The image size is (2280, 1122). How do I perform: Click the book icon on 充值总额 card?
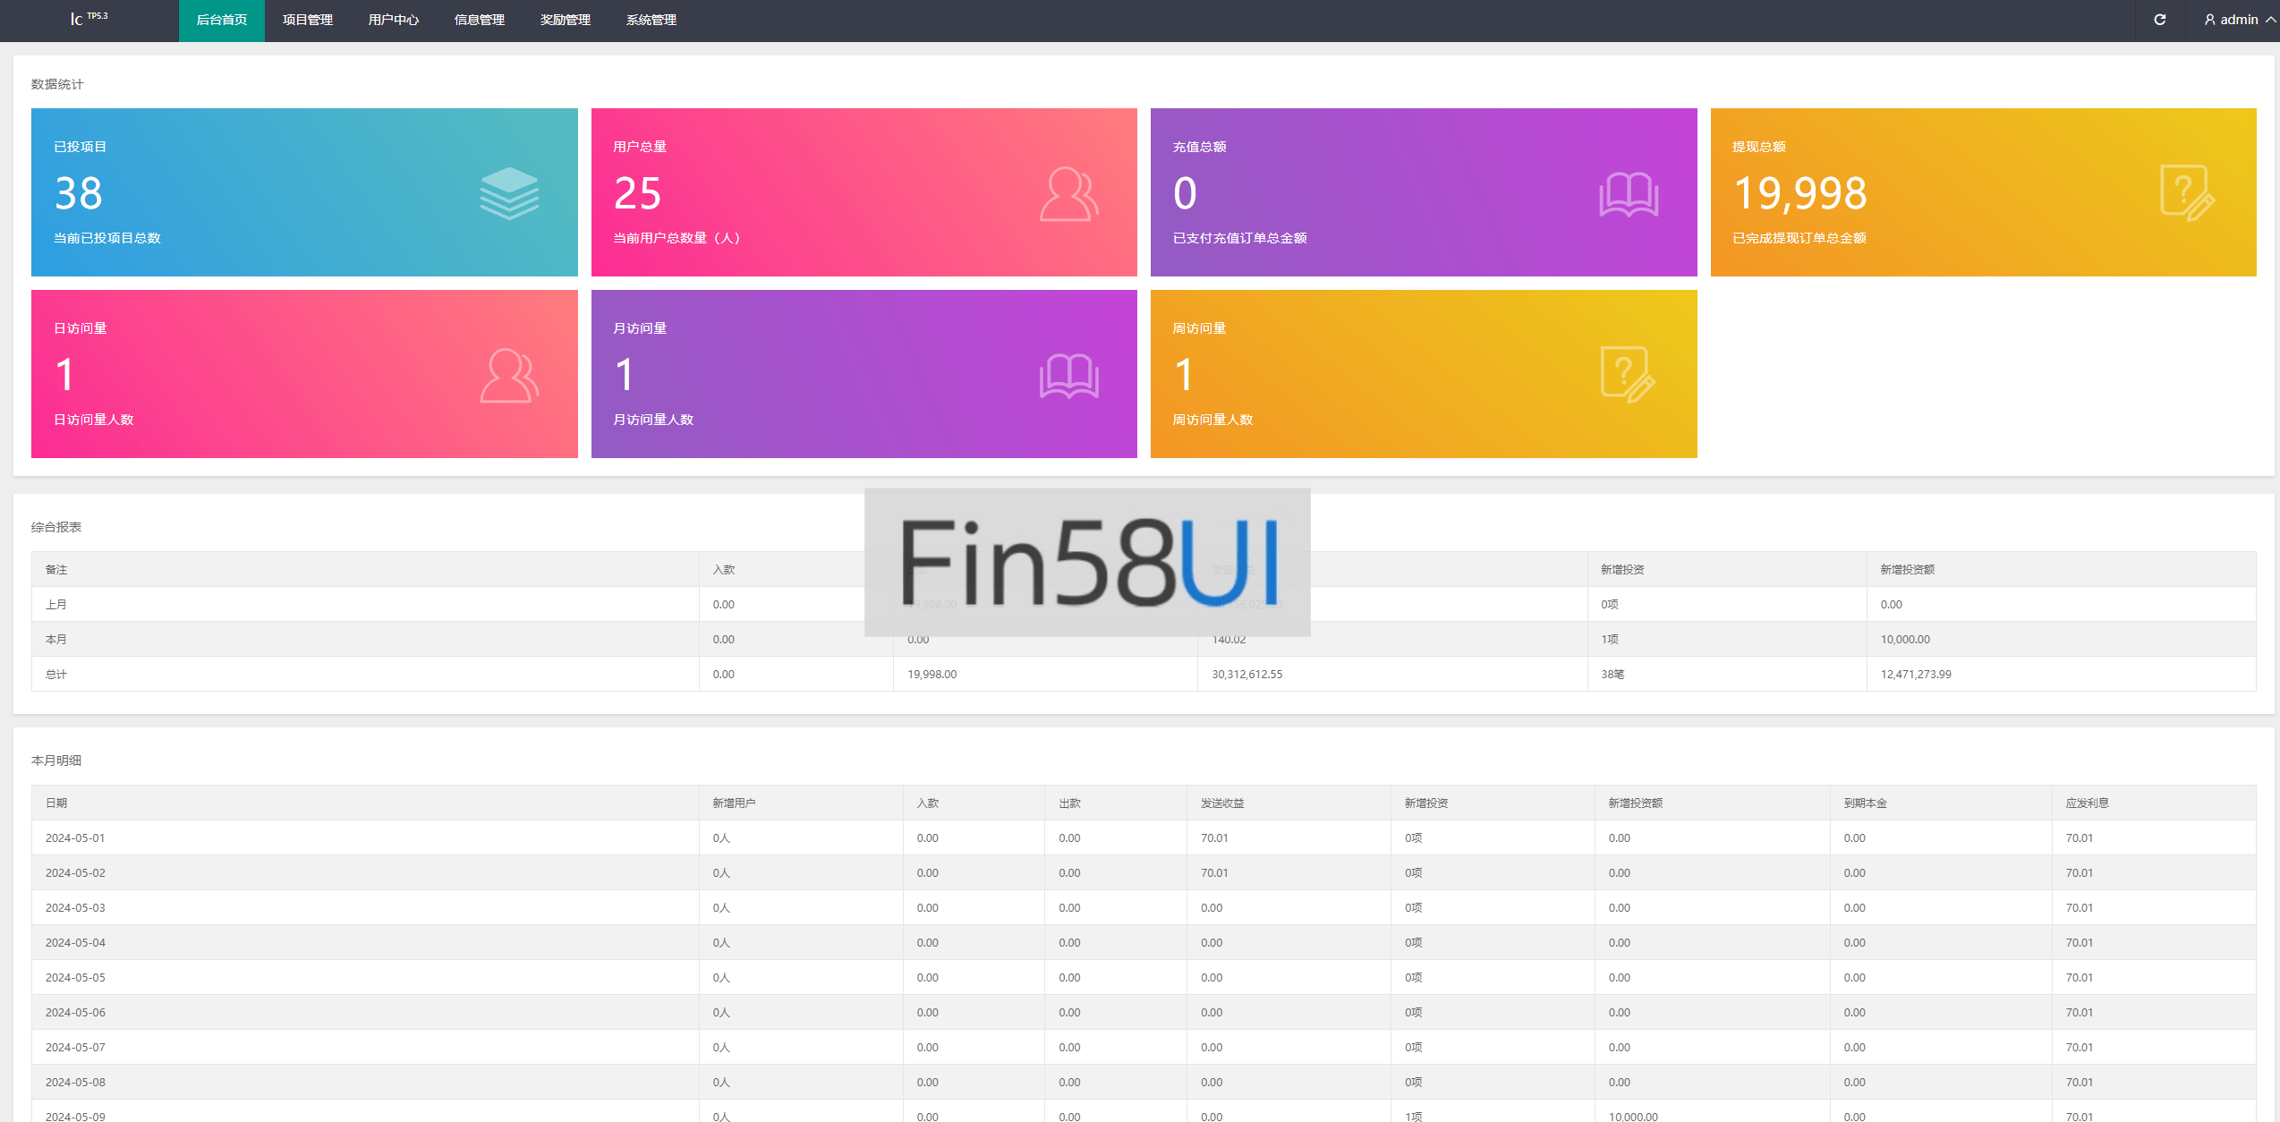[x=1629, y=193]
